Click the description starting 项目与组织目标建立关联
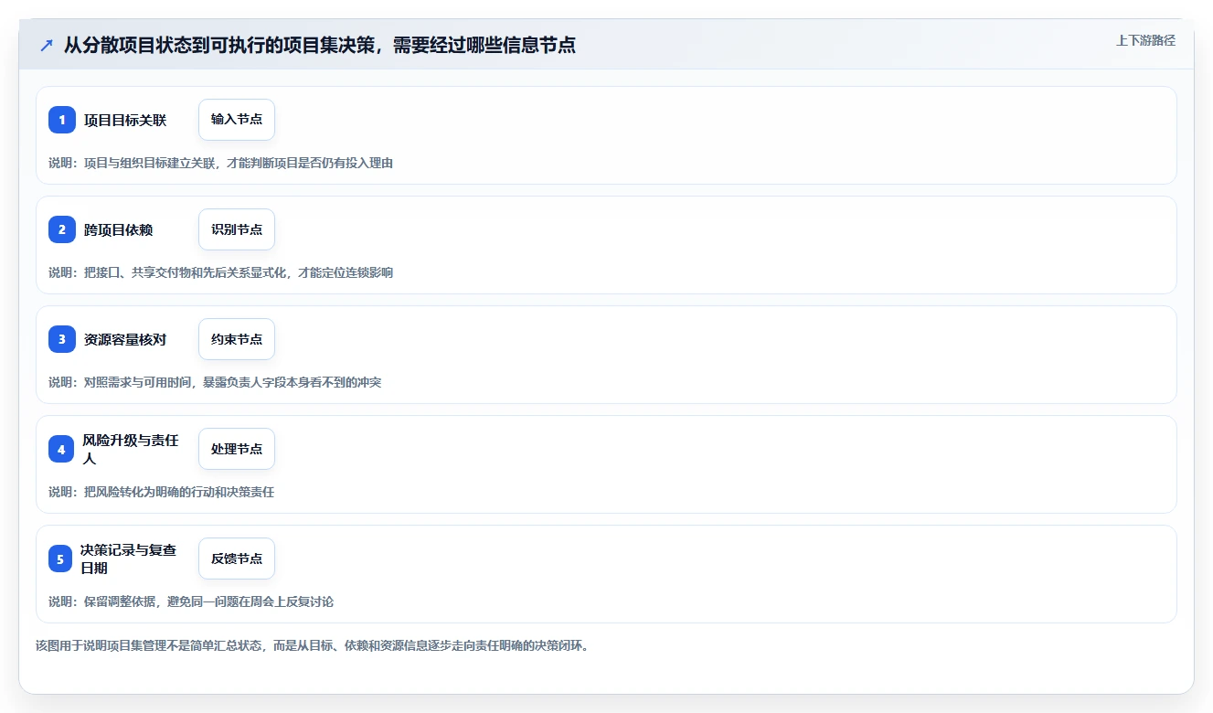 pos(221,163)
